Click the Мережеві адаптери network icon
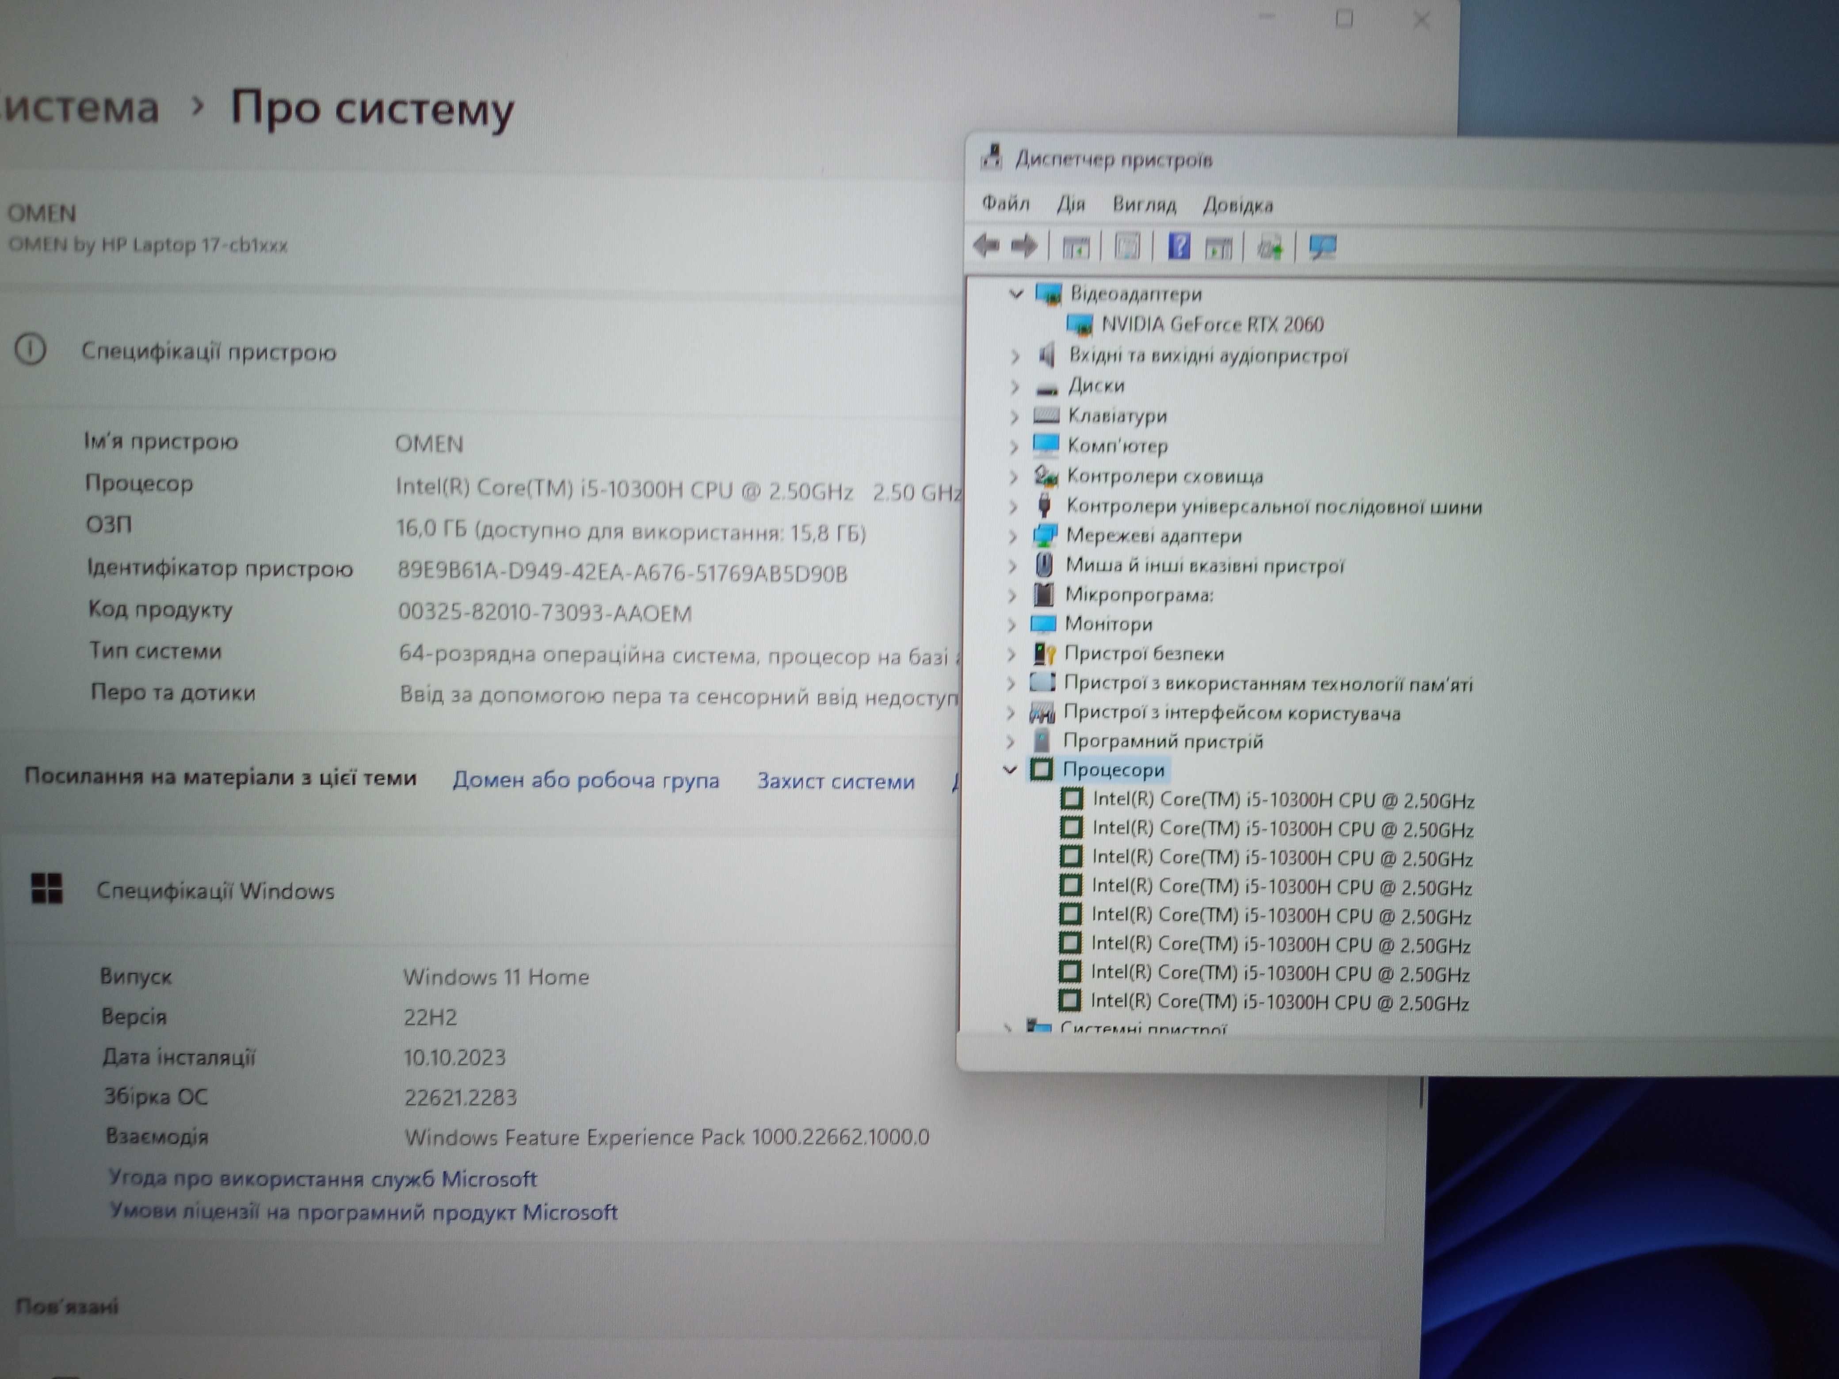 pos(1044,535)
